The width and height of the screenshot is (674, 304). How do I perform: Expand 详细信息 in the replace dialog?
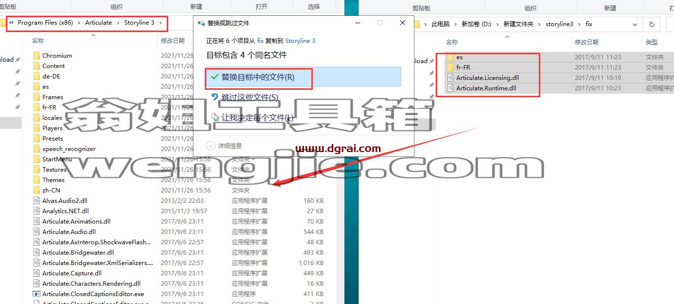pyautogui.click(x=225, y=146)
